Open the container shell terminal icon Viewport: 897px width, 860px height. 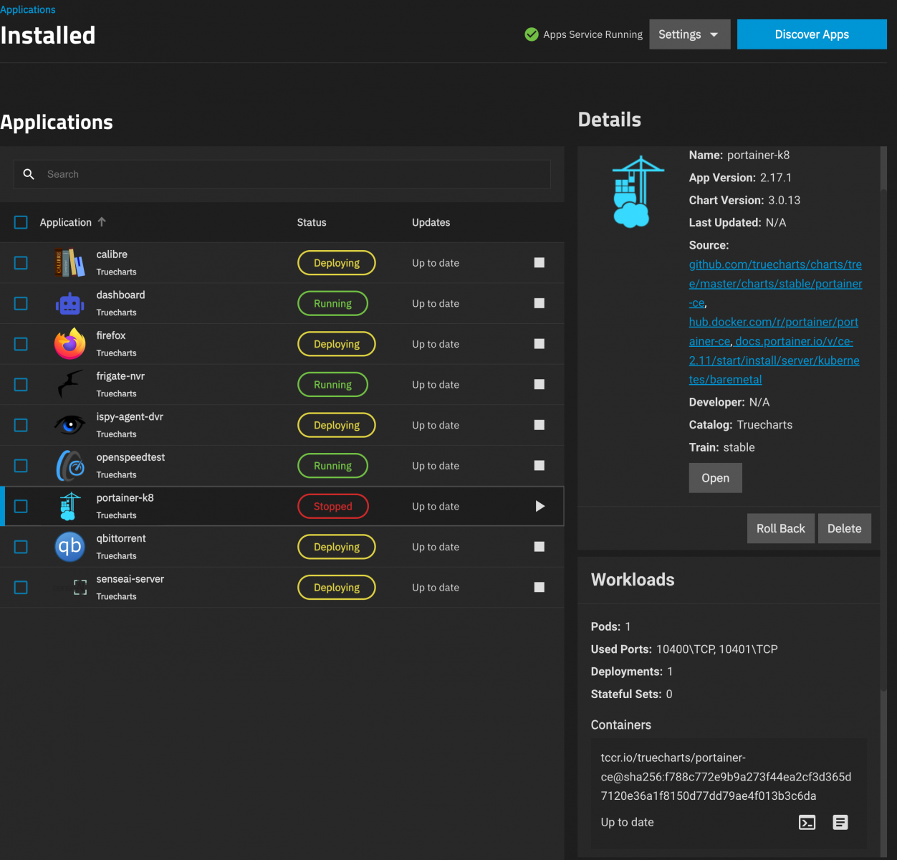pos(807,822)
